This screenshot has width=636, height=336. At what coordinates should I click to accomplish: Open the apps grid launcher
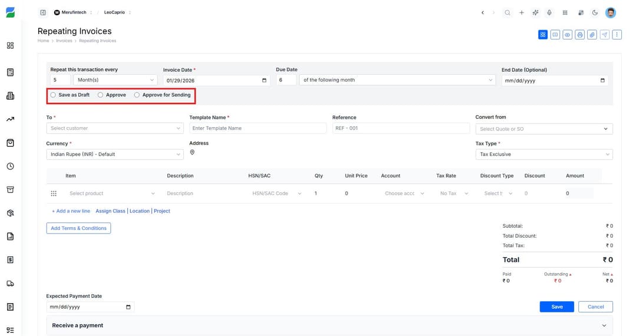pyautogui.click(x=565, y=12)
